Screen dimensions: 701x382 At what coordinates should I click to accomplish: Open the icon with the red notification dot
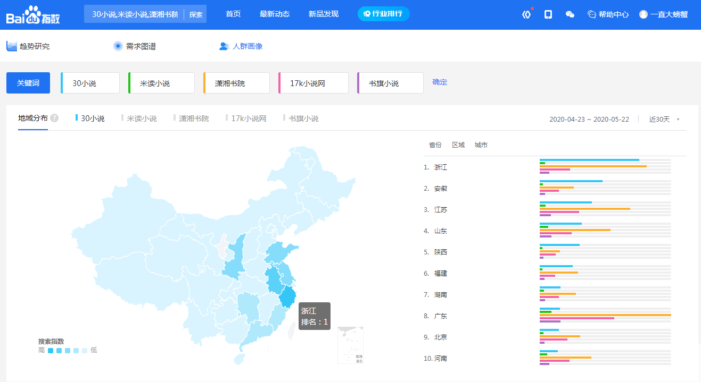click(x=527, y=14)
